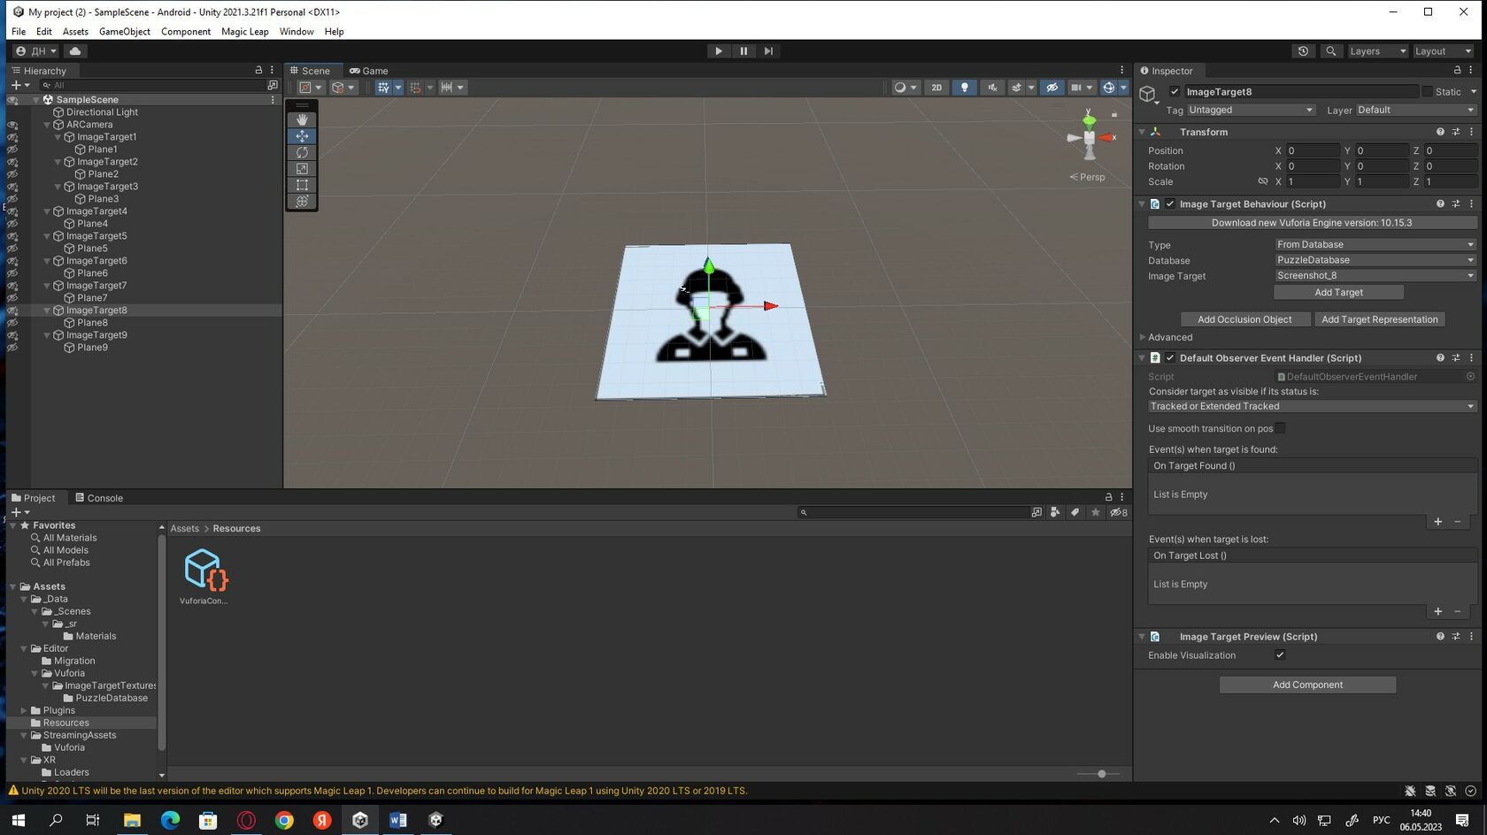Click the Pause button

743,51
